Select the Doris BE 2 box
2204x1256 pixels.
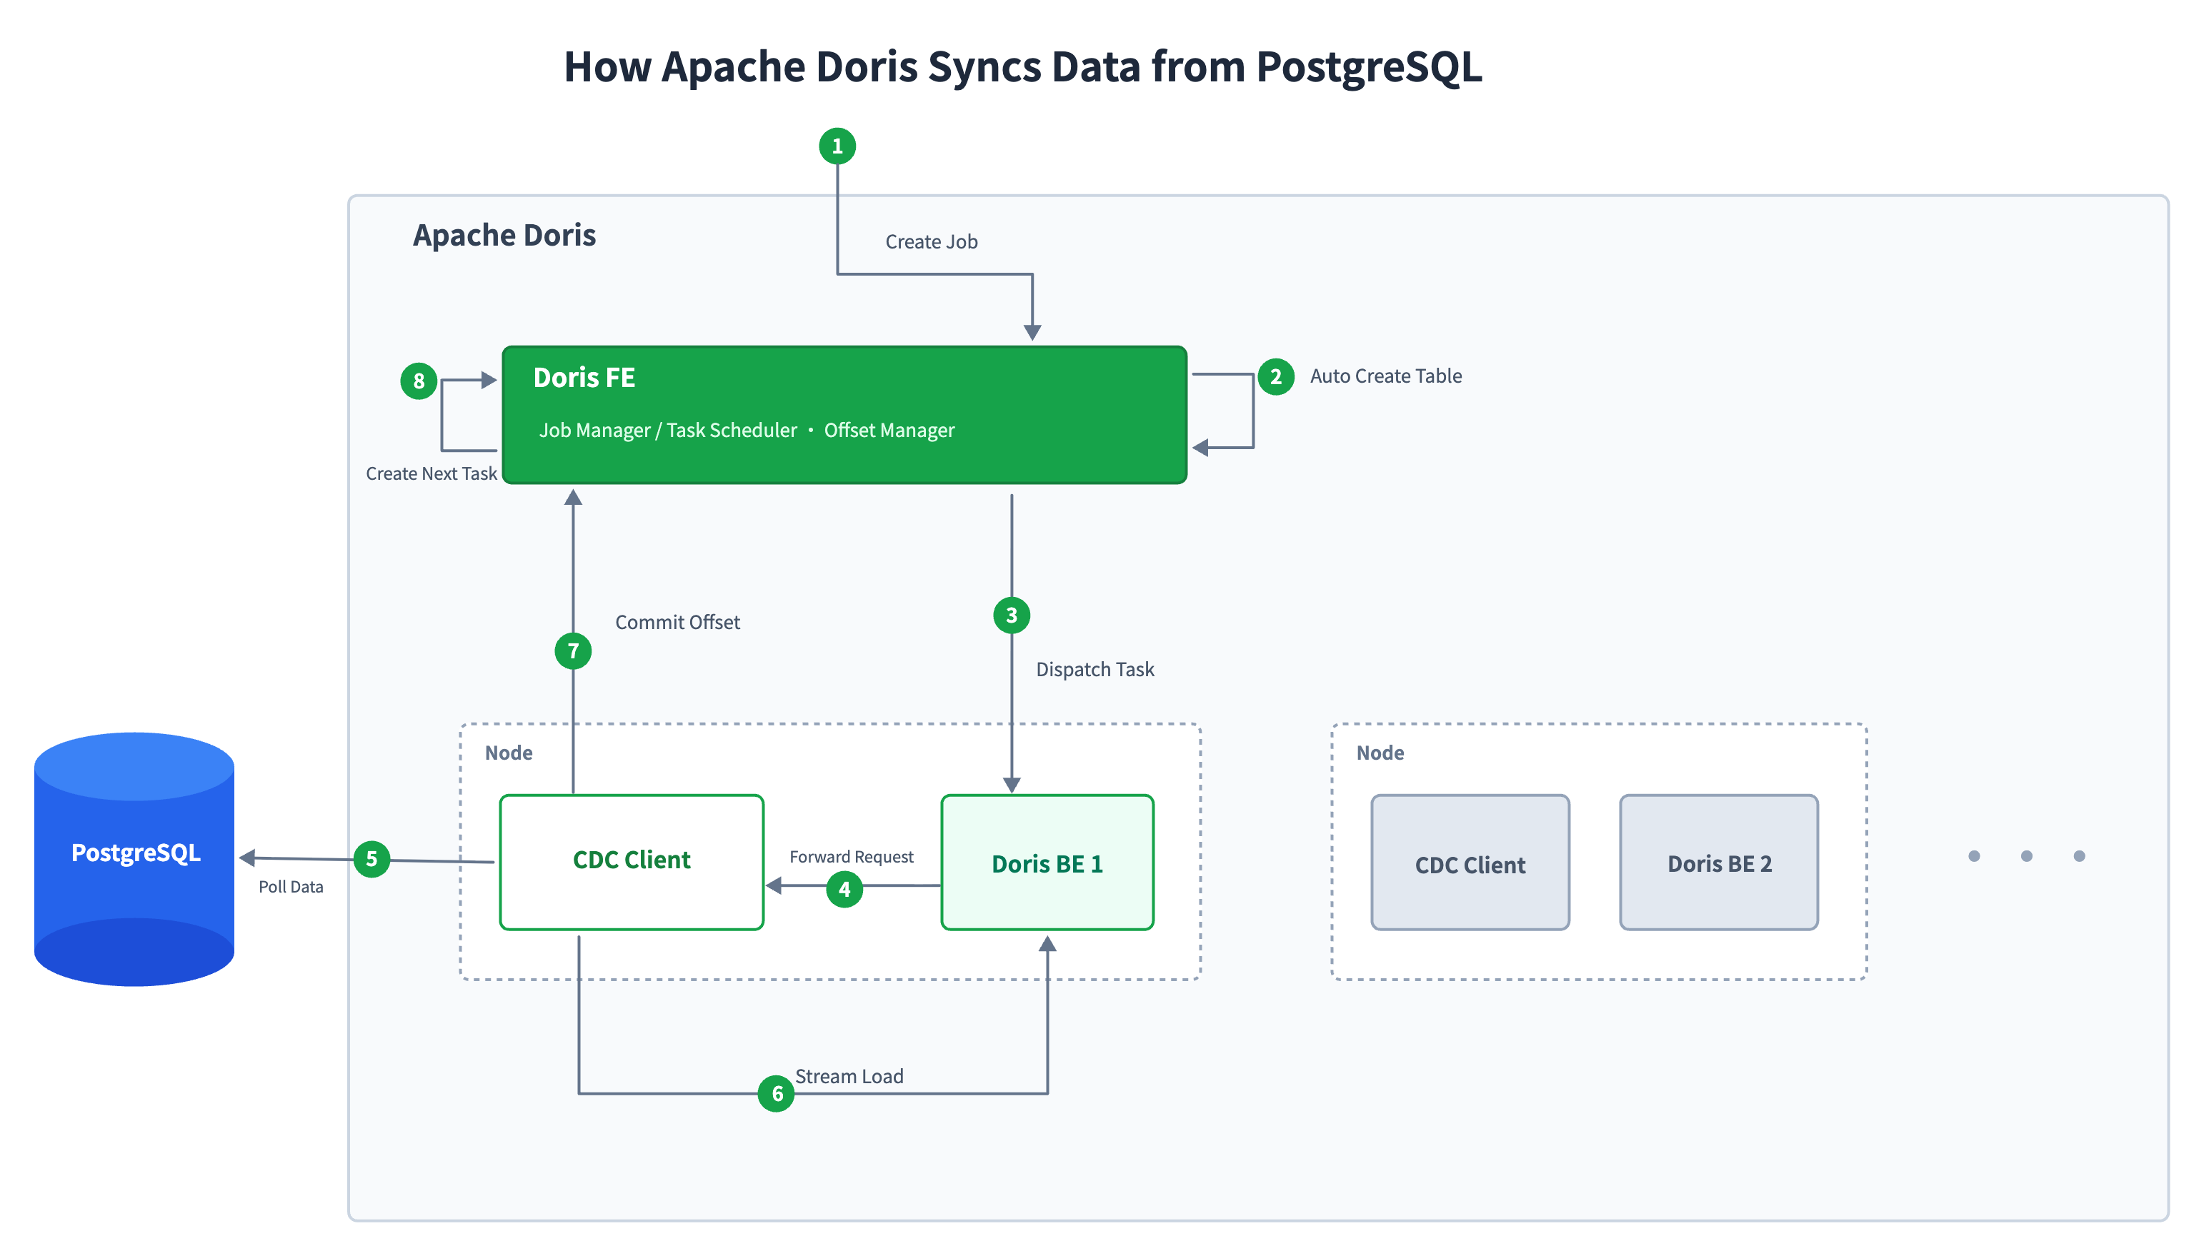point(1718,862)
